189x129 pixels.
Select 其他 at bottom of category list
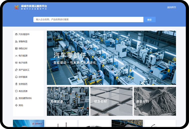coord(21,105)
